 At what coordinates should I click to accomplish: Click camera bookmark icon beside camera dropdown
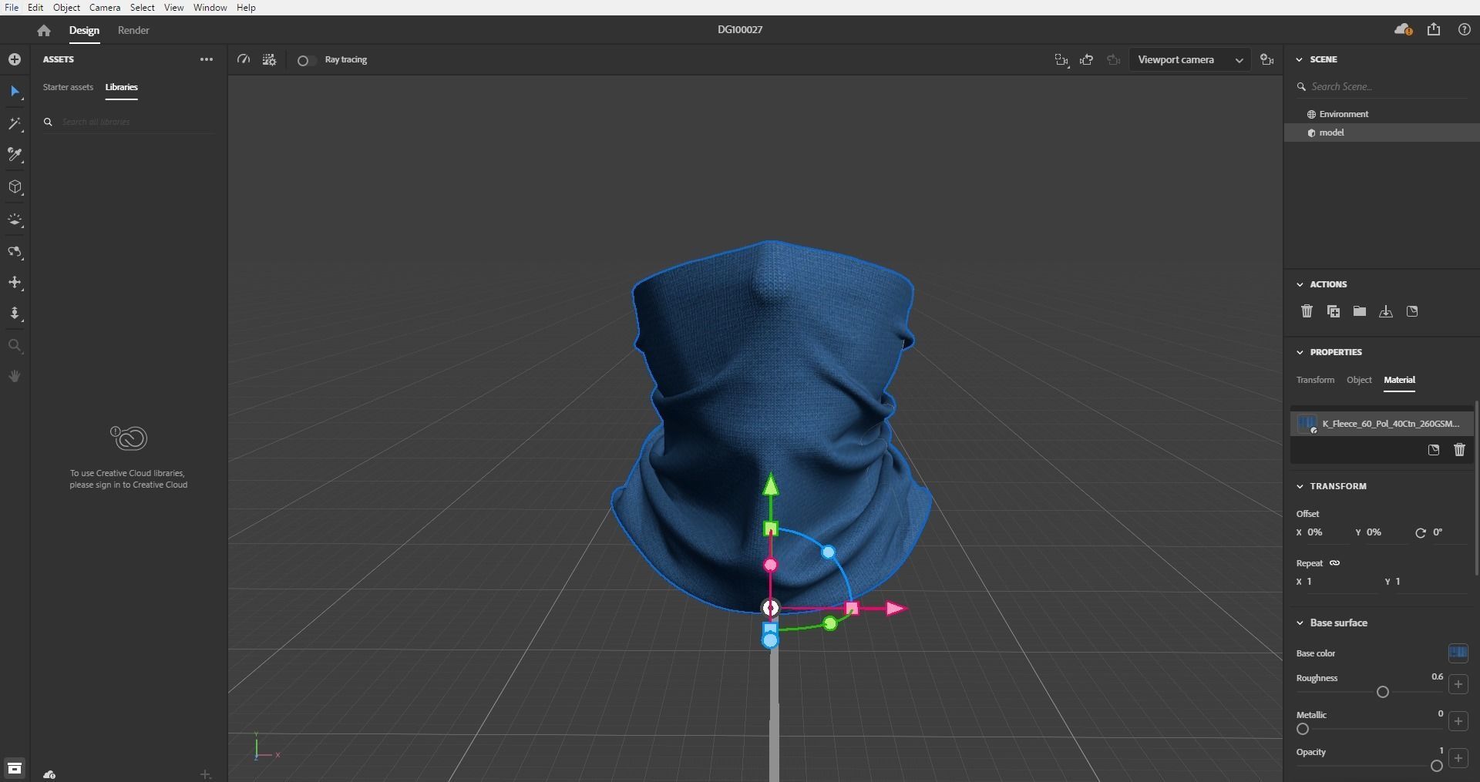pyautogui.click(x=1266, y=59)
